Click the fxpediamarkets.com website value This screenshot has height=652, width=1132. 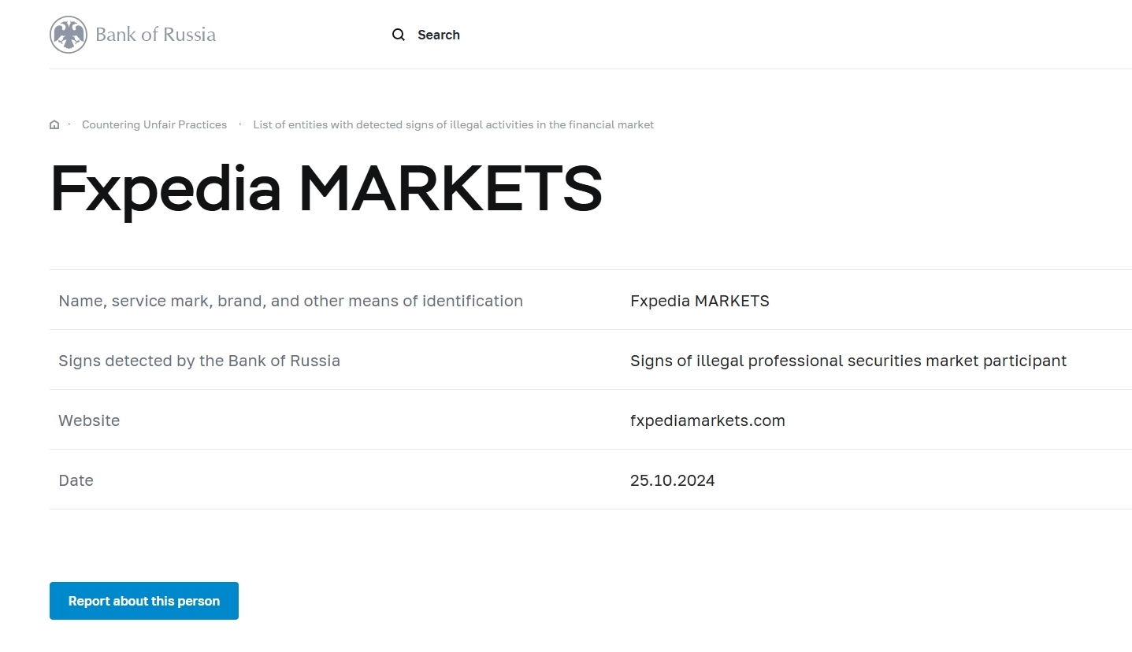pyautogui.click(x=707, y=420)
